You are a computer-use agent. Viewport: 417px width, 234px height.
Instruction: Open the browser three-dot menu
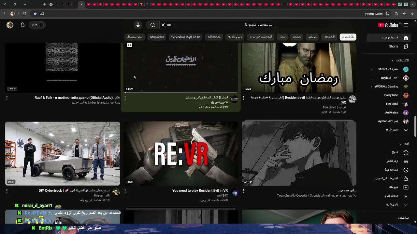(5, 14)
